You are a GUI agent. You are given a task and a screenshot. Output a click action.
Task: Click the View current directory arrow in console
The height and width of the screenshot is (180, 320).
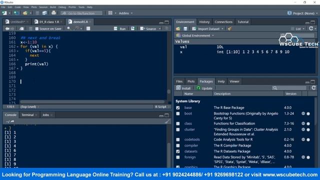(12, 121)
